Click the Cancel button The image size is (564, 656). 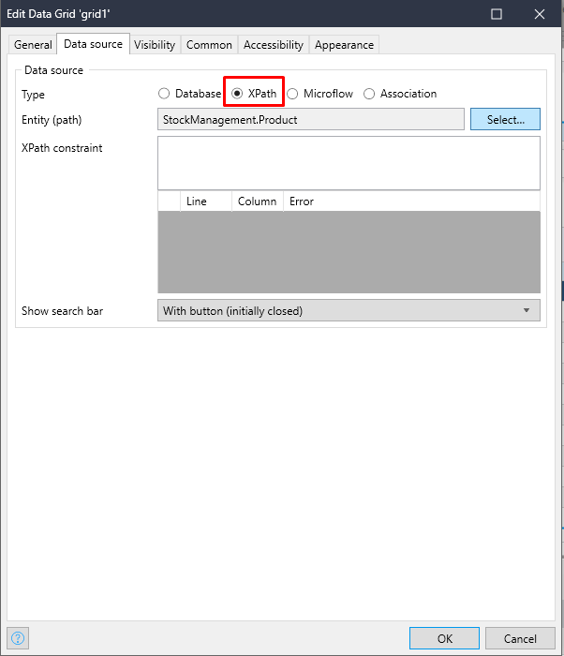(520, 638)
